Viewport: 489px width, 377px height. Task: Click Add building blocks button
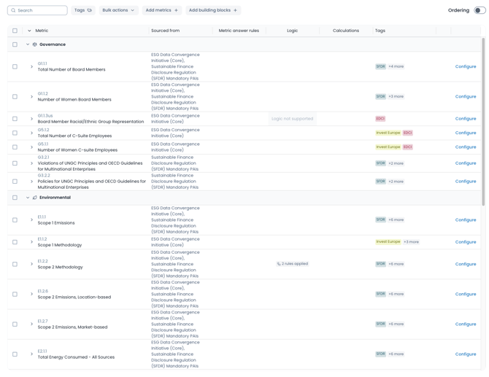213,10
